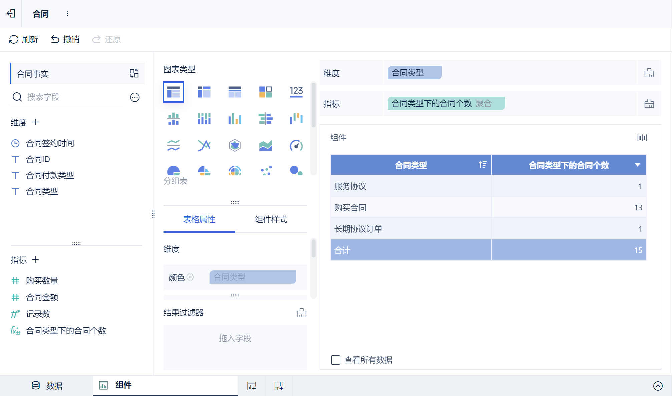The image size is (672, 396).
Task: Click the 撤销 undo button
Action: click(65, 39)
